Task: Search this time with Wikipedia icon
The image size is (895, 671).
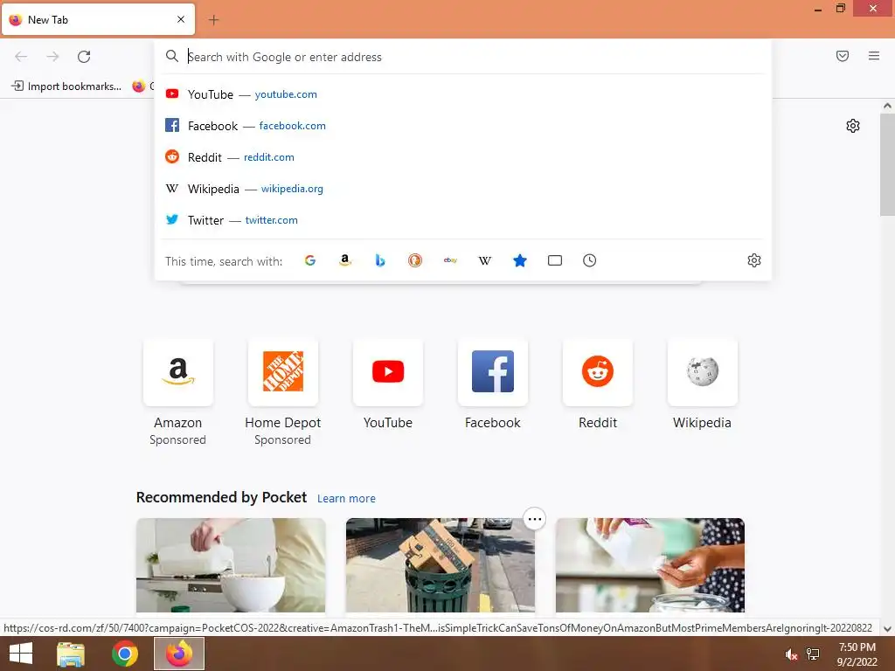Action: pyautogui.click(x=484, y=260)
